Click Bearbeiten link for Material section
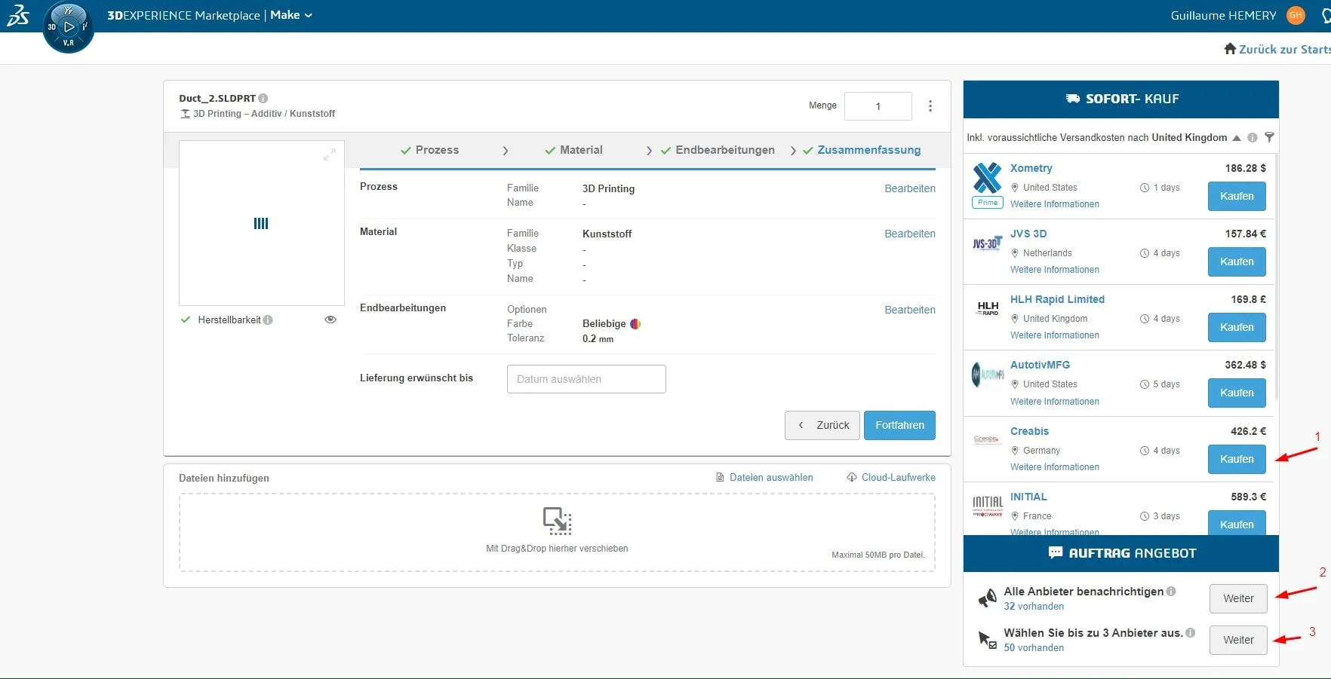Image resolution: width=1331 pixels, height=679 pixels. point(909,234)
